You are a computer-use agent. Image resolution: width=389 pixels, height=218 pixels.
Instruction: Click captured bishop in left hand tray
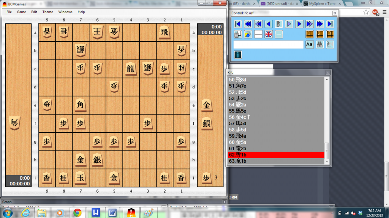[x=15, y=123]
